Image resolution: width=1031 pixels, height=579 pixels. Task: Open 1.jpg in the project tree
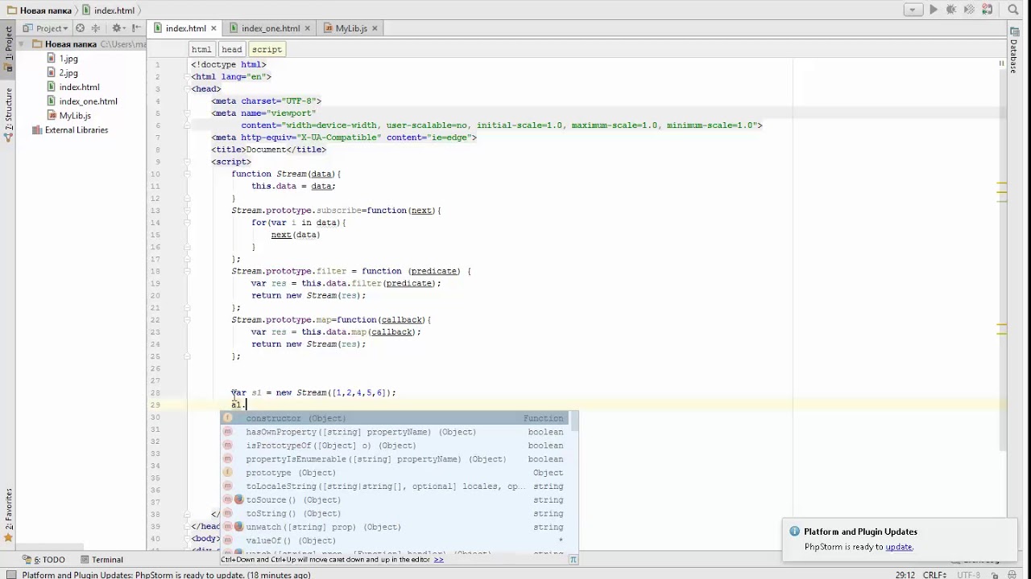click(68, 59)
